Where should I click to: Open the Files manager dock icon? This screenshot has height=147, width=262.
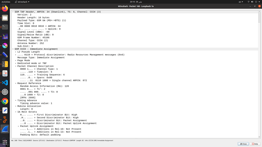5,18
